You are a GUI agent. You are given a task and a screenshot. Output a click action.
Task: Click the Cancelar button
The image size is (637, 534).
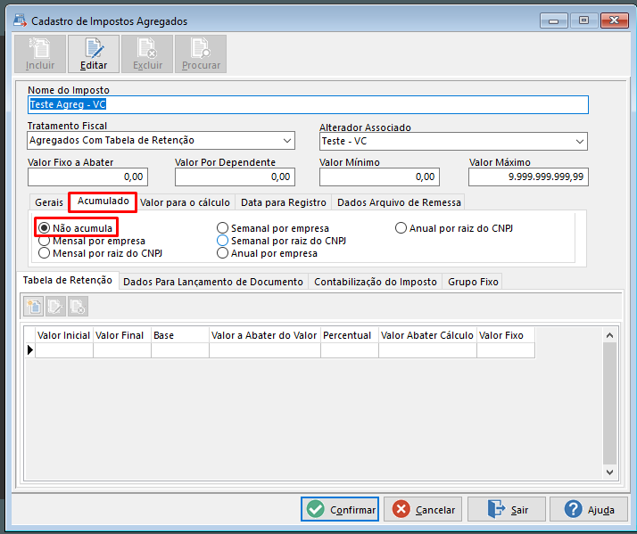(x=423, y=509)
